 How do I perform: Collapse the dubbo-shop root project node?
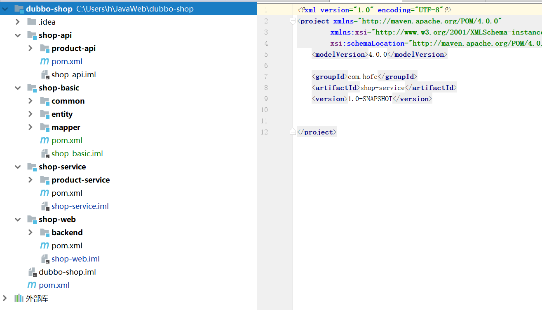5,9
